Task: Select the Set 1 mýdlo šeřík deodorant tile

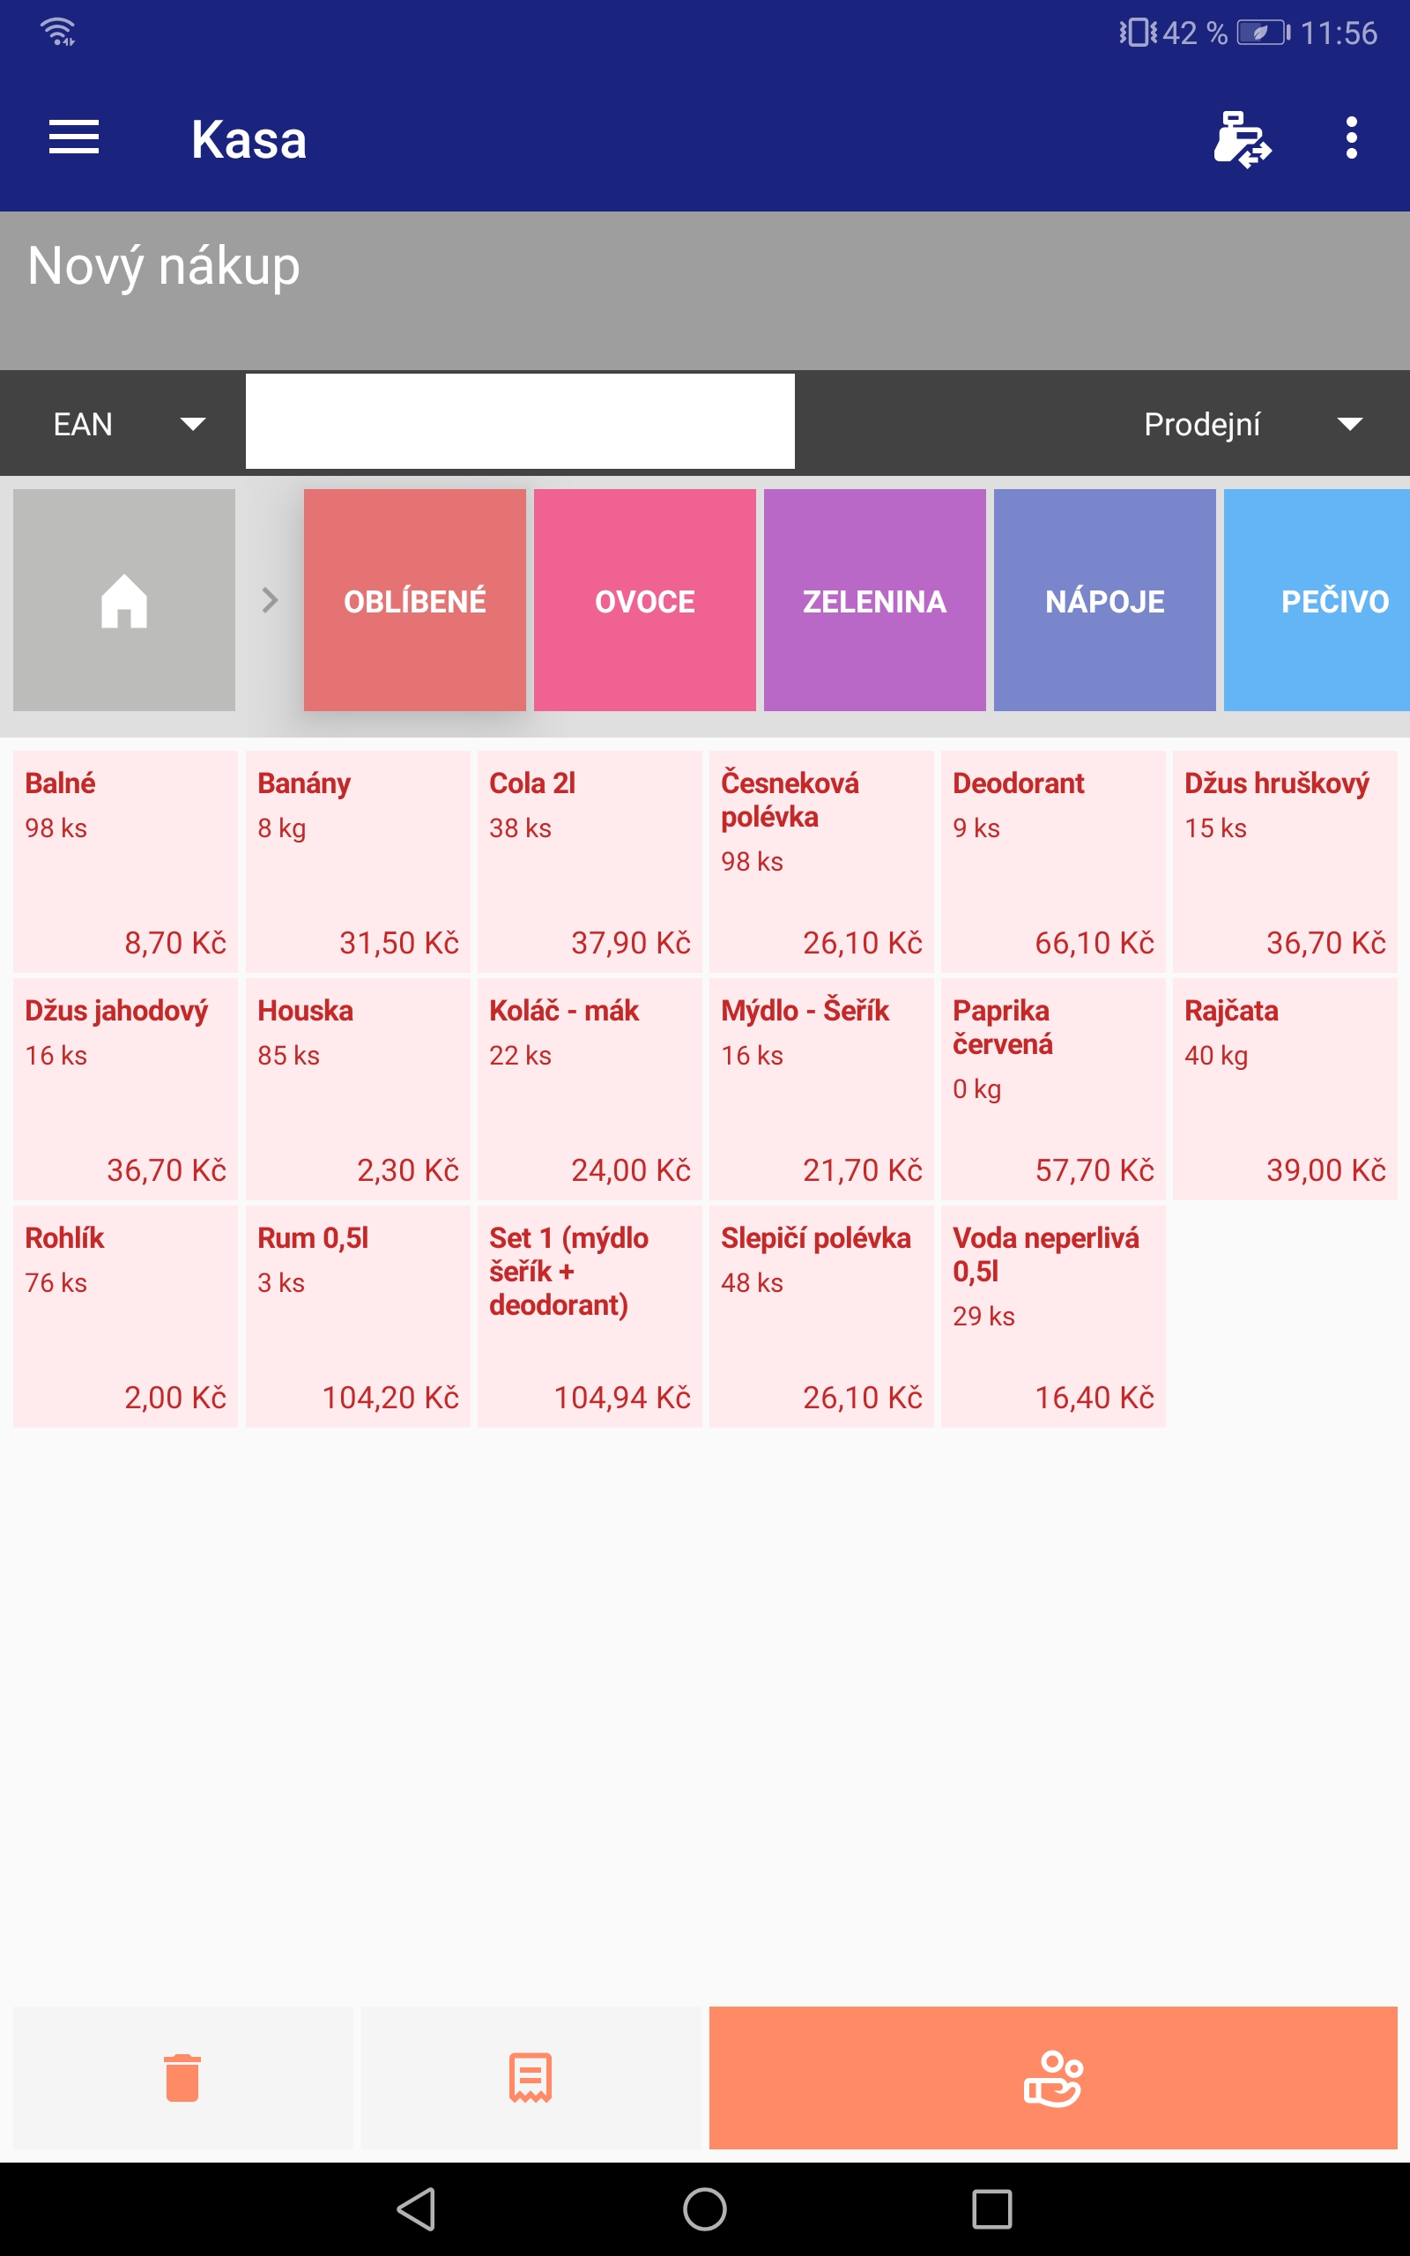Action: pyautogui.click(x=590, y=1316)
